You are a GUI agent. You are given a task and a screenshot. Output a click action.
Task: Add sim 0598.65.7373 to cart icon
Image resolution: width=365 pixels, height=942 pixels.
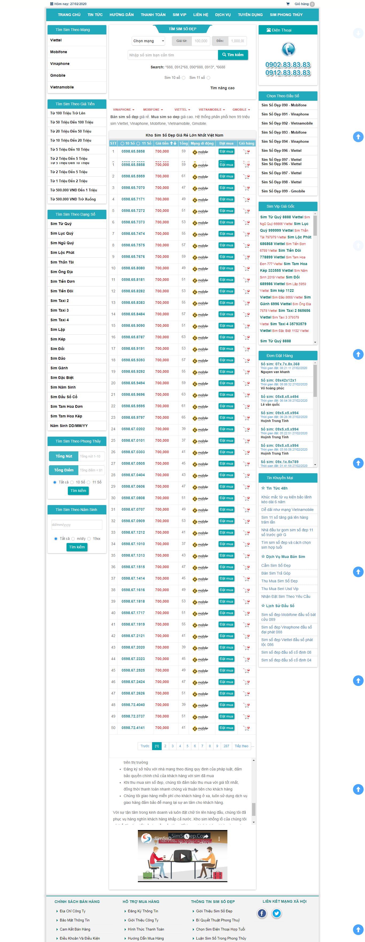coord(247,222)
